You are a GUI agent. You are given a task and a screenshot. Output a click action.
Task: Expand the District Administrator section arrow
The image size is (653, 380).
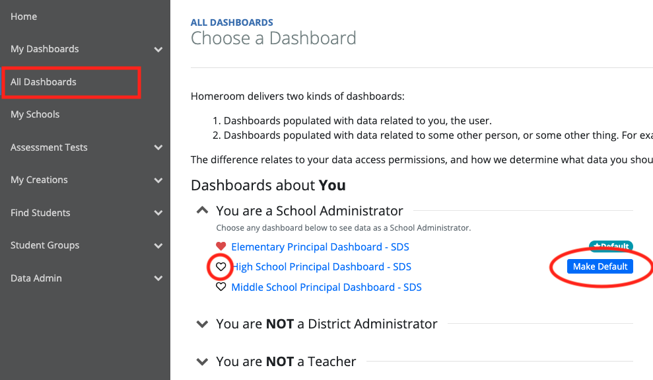[x=203, y=324]
